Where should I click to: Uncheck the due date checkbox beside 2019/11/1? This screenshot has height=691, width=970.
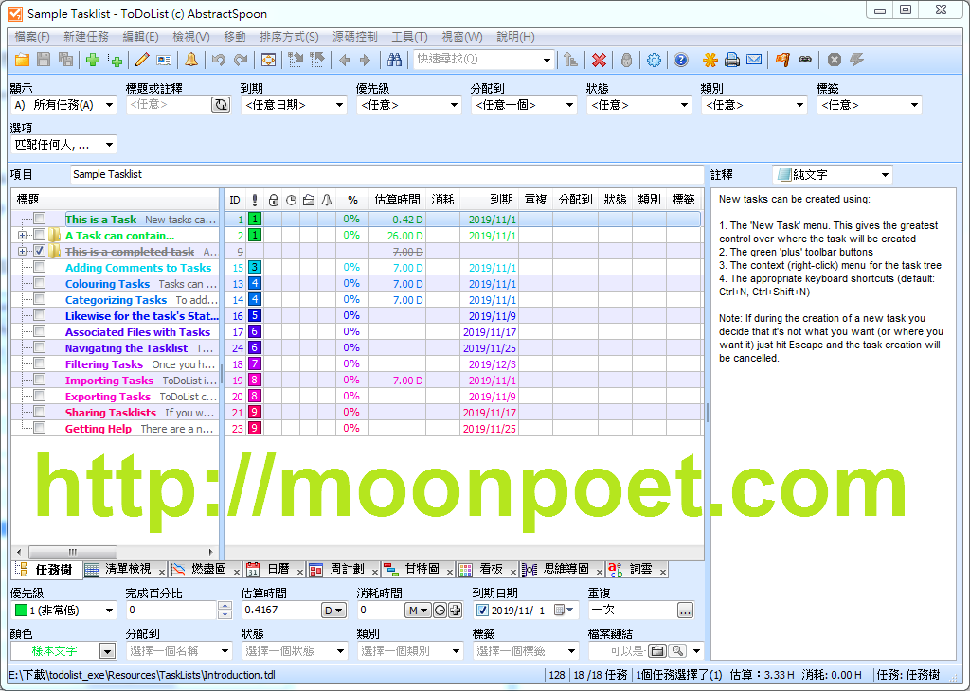pyautogui.click(x=482, y=611)
